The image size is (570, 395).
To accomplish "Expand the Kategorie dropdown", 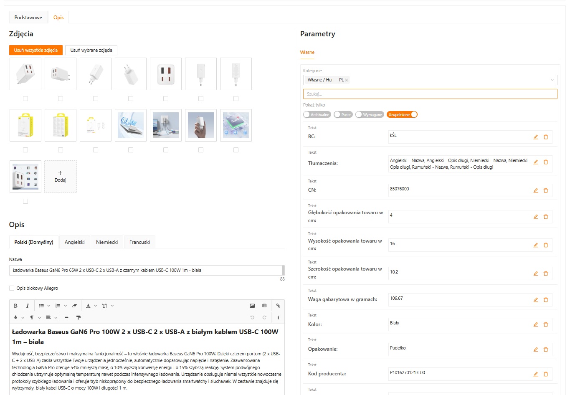I will coord(552,80).
